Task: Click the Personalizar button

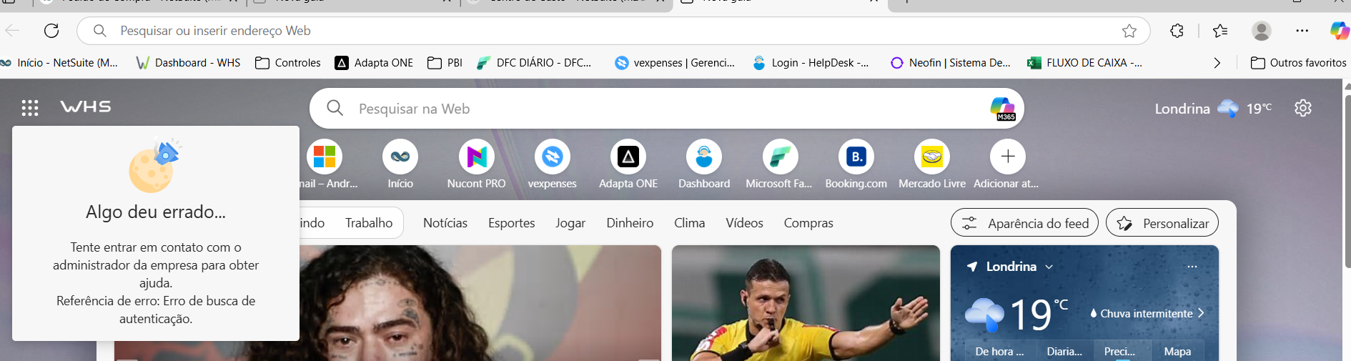Action: click(x=1162, y=223)
